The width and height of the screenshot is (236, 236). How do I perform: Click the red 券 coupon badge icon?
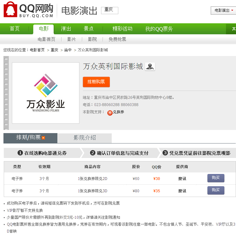click(110, 113)
